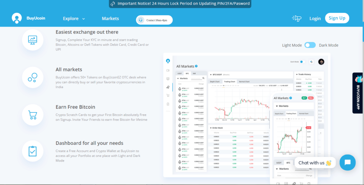The width and height of the screenshot is (364, 185).
Task: Click the bubbles icon beside All markets
Action: click(32, 77)
